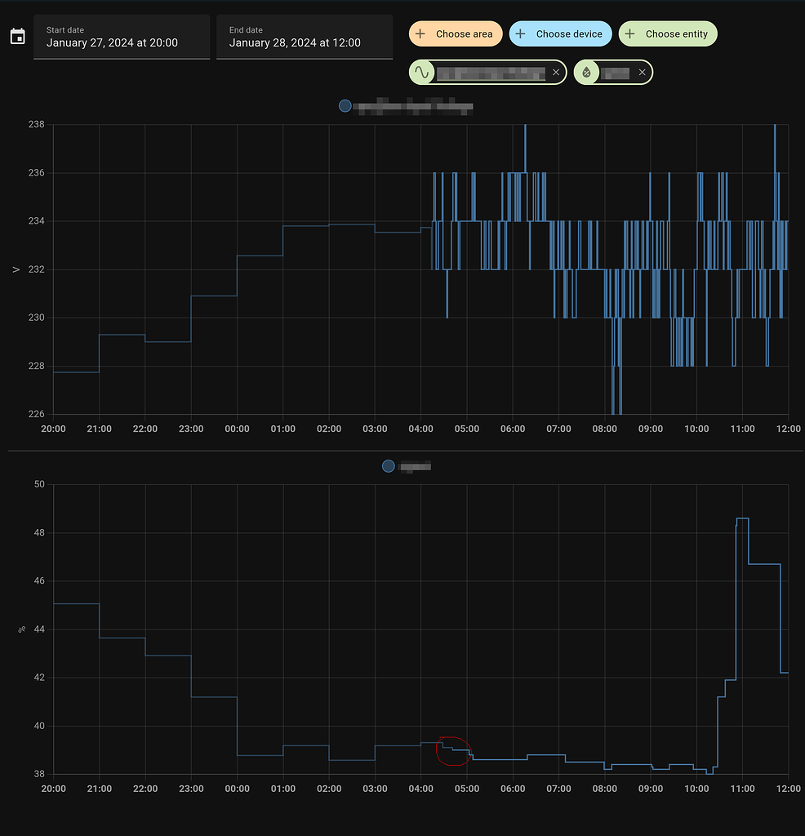Edit the Start date field
This screenshot has width=805, height=836.
(122, 37)
